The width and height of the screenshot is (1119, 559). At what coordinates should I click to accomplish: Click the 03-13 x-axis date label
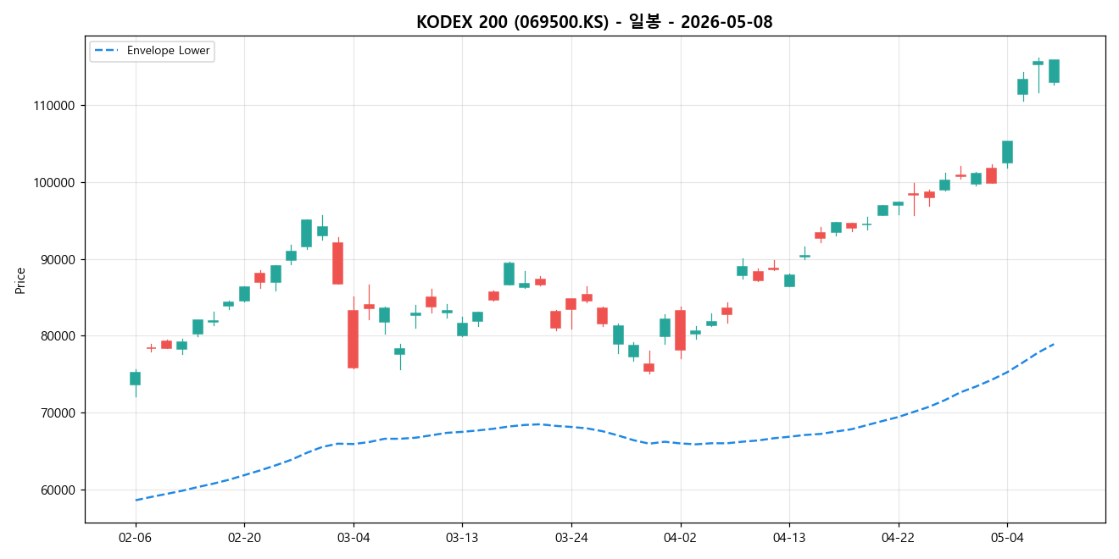[x=462, y=538]
